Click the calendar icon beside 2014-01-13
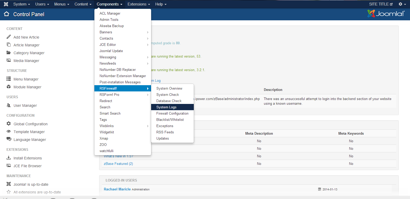Viewport: 410px width, 199px height. 320,189
